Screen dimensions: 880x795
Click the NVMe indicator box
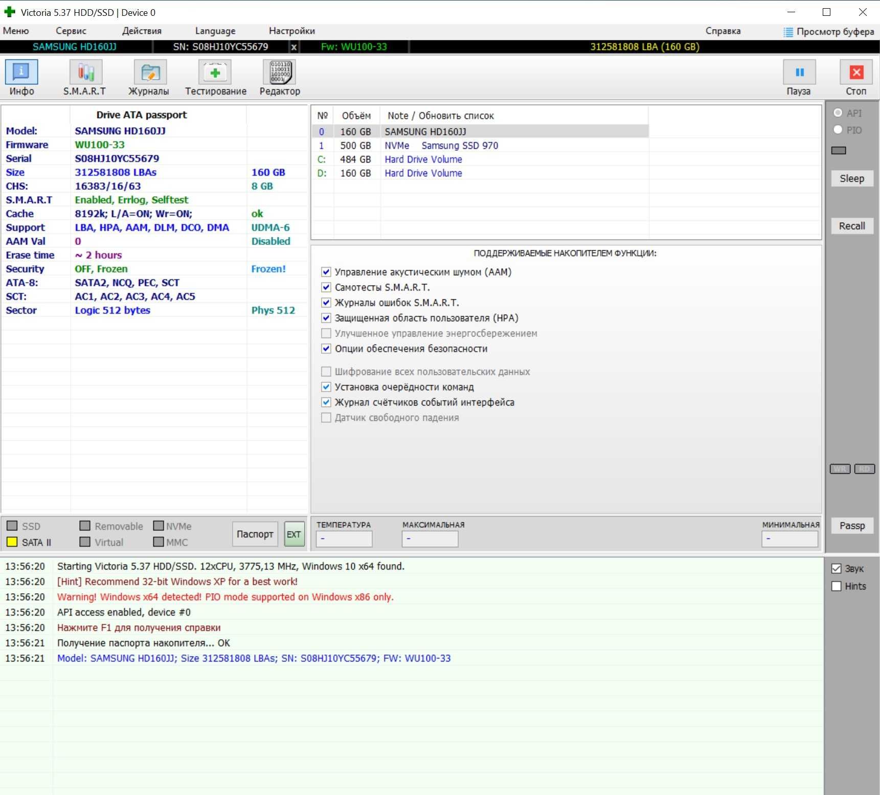[x=159, y=526]
